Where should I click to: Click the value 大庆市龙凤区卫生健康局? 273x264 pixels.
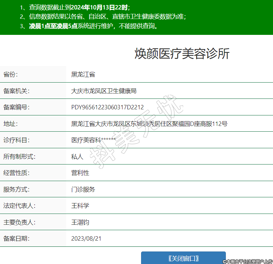click(x=104, y=91)
